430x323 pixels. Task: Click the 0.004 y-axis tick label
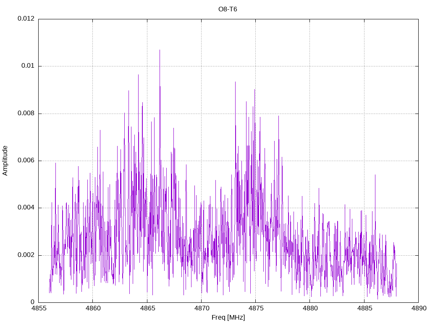click(26, 208)
